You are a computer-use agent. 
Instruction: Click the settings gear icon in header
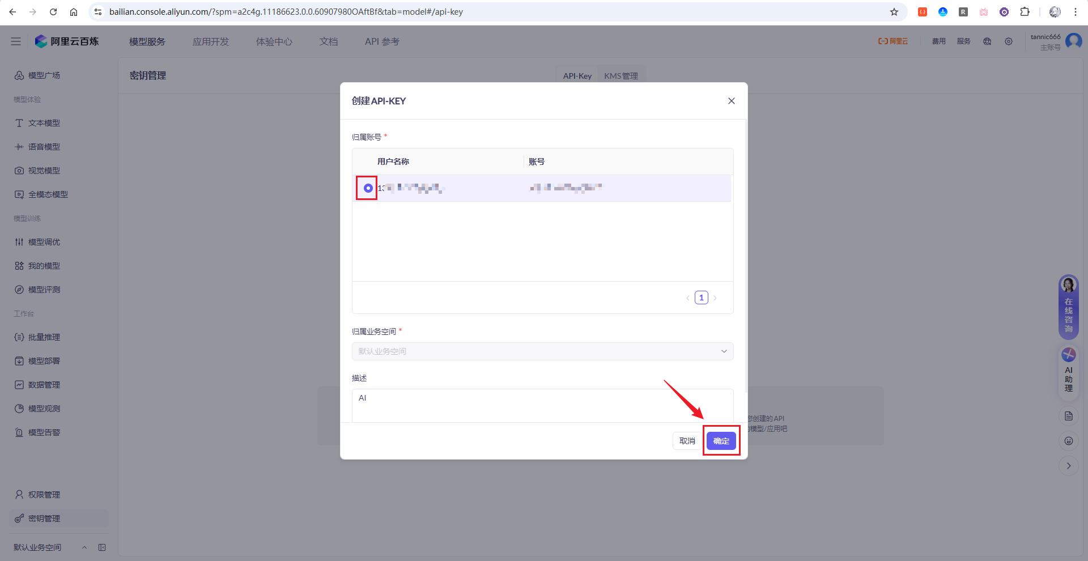[1009, 41]
